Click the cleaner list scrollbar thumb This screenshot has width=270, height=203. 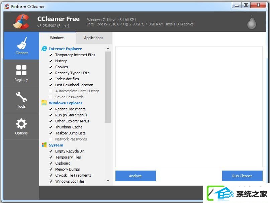[x=108, y=87]
